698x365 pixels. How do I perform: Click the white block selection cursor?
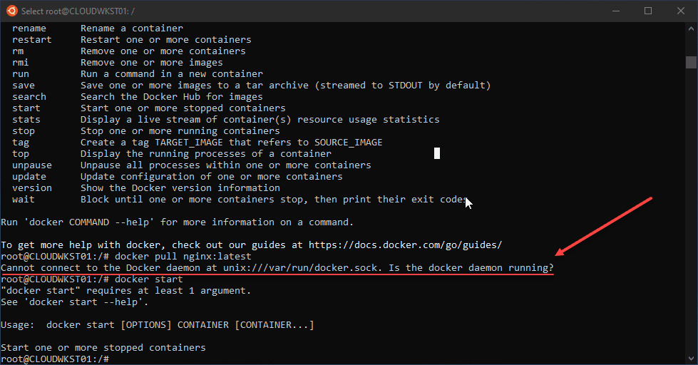[437, 153]
